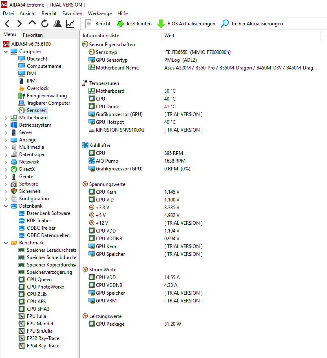Open ODBC Datenquellen item
The height and width of the screenshot is (358, 327).
(48, 235)
